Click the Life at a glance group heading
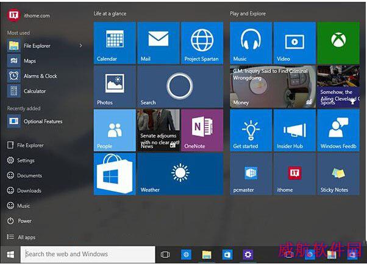This screenshot has width=367, height=264. coord(110,13)
